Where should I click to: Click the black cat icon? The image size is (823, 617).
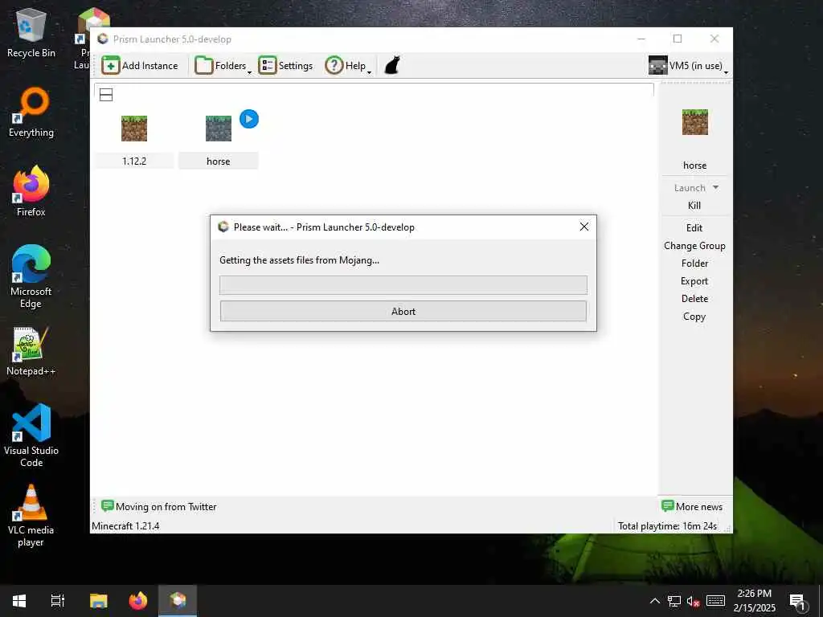click(392, 66)
